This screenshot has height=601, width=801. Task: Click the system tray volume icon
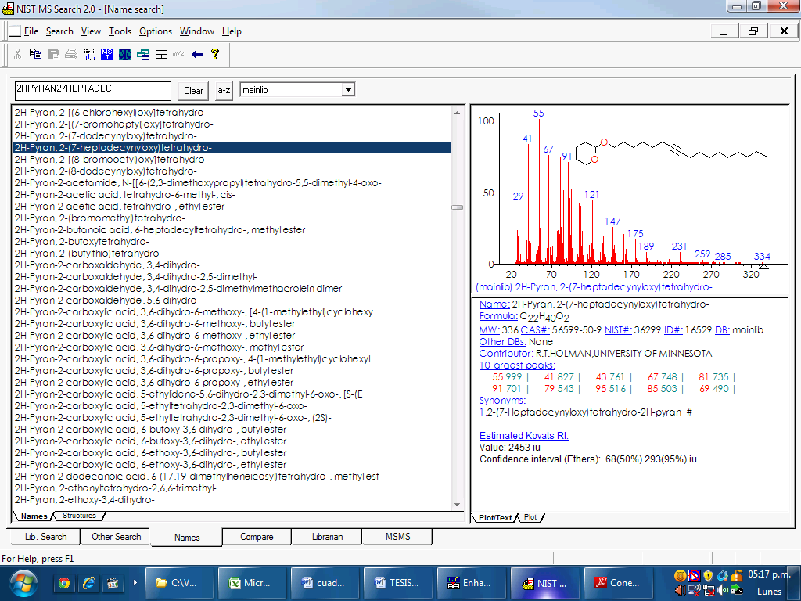(x=722, y=590)
